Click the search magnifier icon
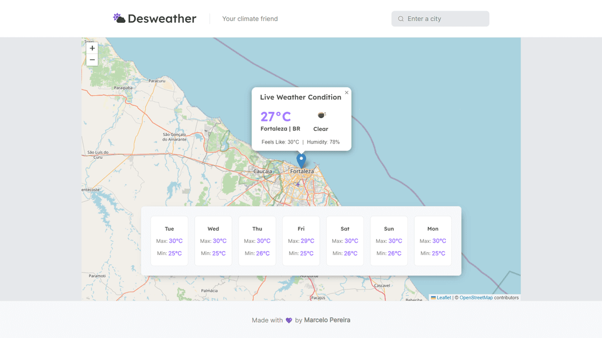The image size is (602, 338). coord(401,19)
